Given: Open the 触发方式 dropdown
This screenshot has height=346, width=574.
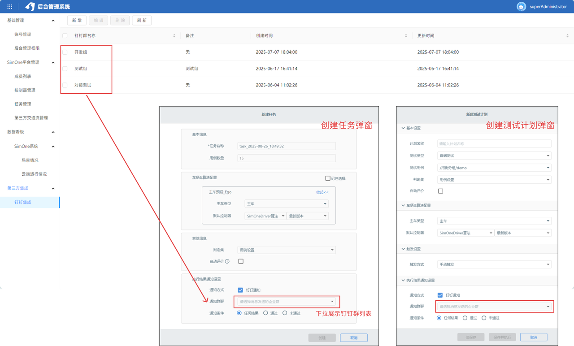Looking at the screenshot, I should (494, 264).
